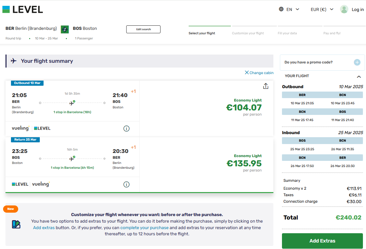Click the Add Extras button

click(322, 241)
